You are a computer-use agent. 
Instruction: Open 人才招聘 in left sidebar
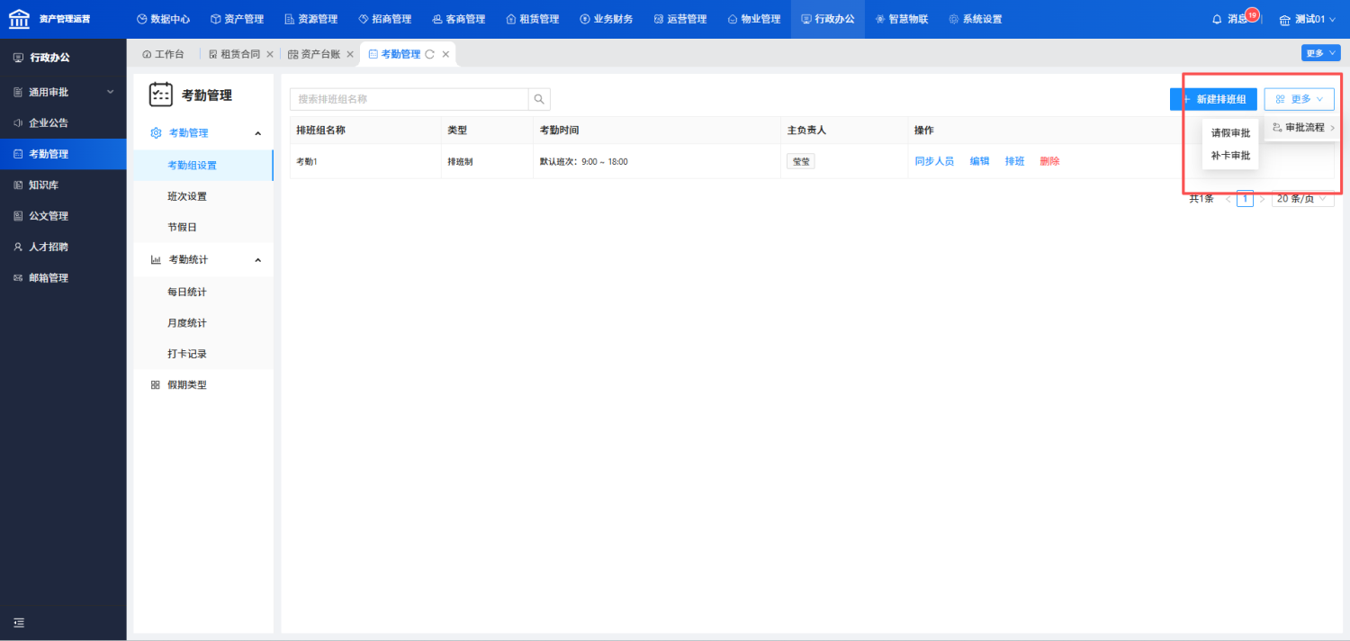(x=63, y=247)
